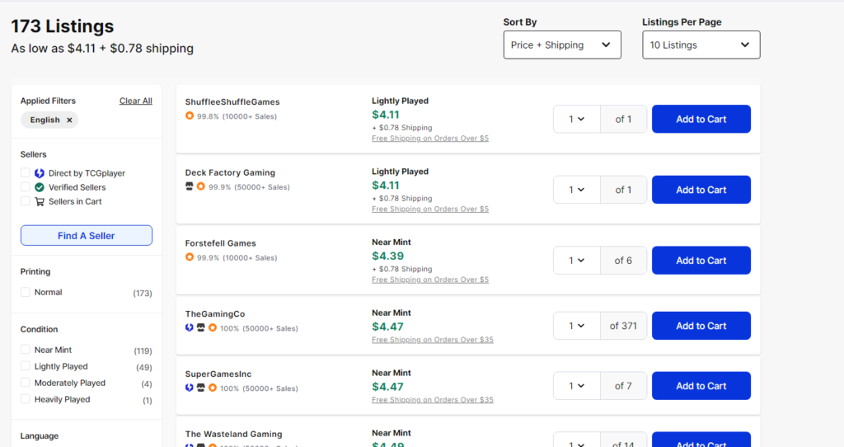Screen dimensions: 844x447
Task: Click the Near Mint count (119)
Action: (143, 351)
